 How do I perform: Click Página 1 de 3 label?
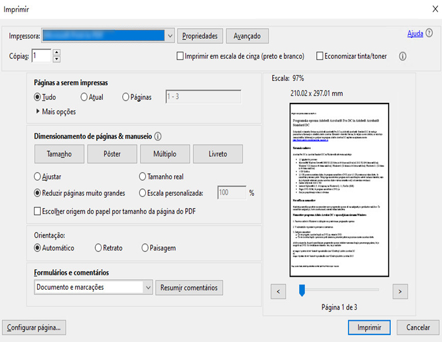[339, 307]
